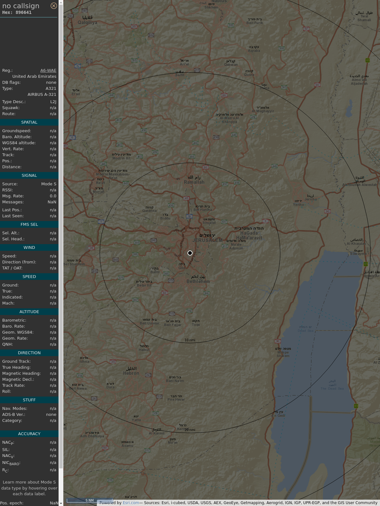Click the route 57 road shield
Image resolution: width=380 pixels, height=506 pixels.
pos(306,29)
